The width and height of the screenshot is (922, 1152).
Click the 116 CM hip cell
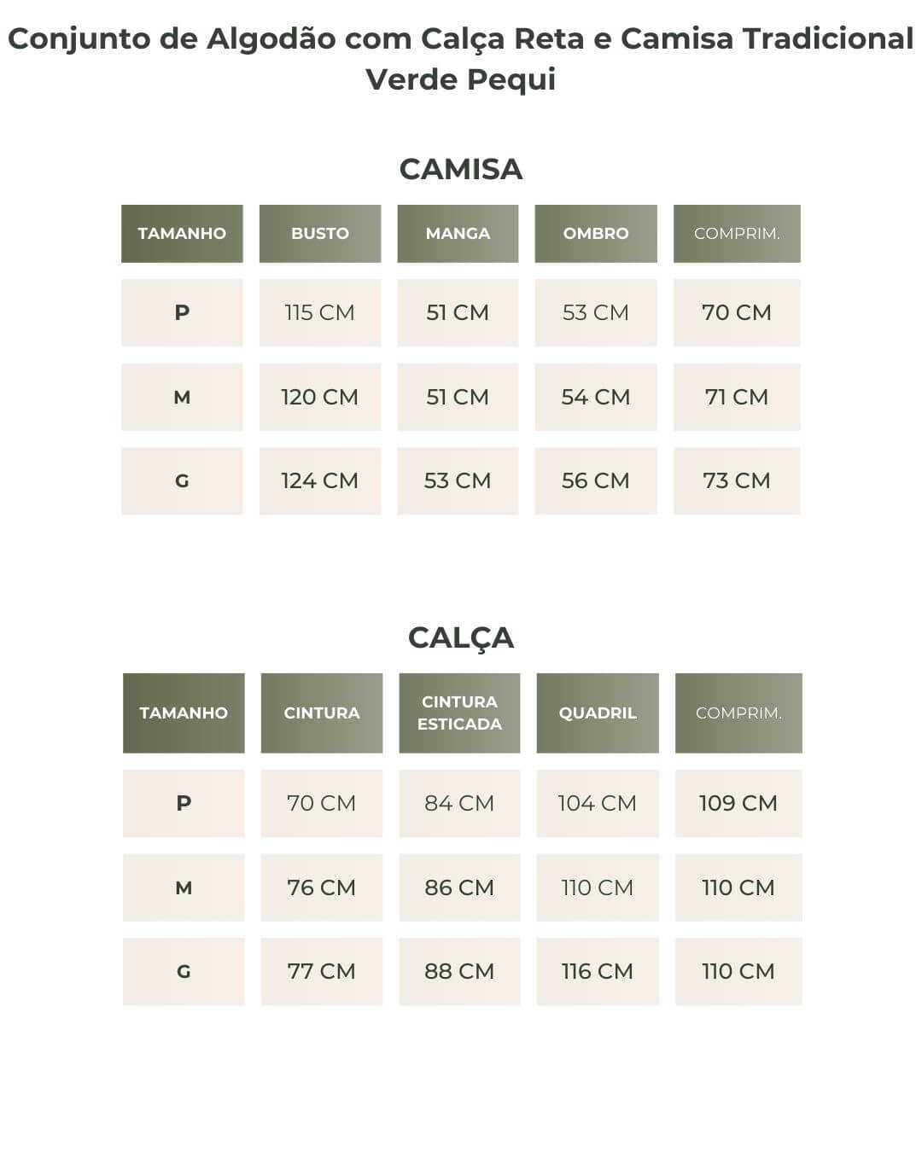pyautogui.click(x=598, y=971)
